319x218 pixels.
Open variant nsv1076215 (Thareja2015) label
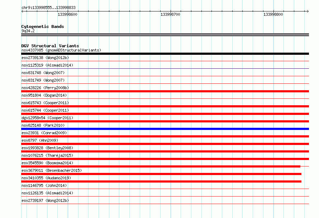[x=47, y=155]
